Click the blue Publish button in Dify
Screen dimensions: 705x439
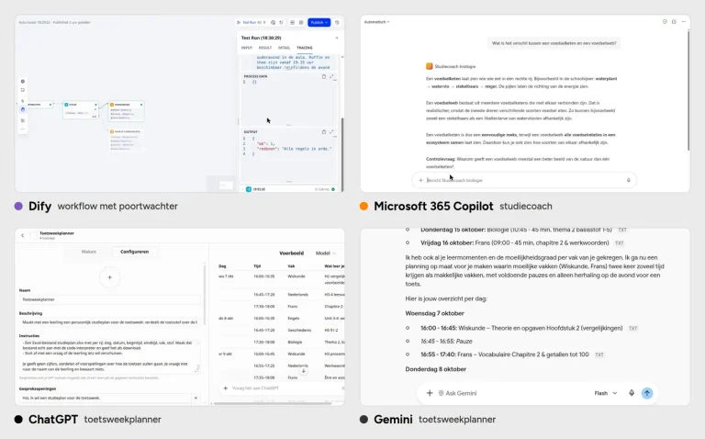coord(319,22)
